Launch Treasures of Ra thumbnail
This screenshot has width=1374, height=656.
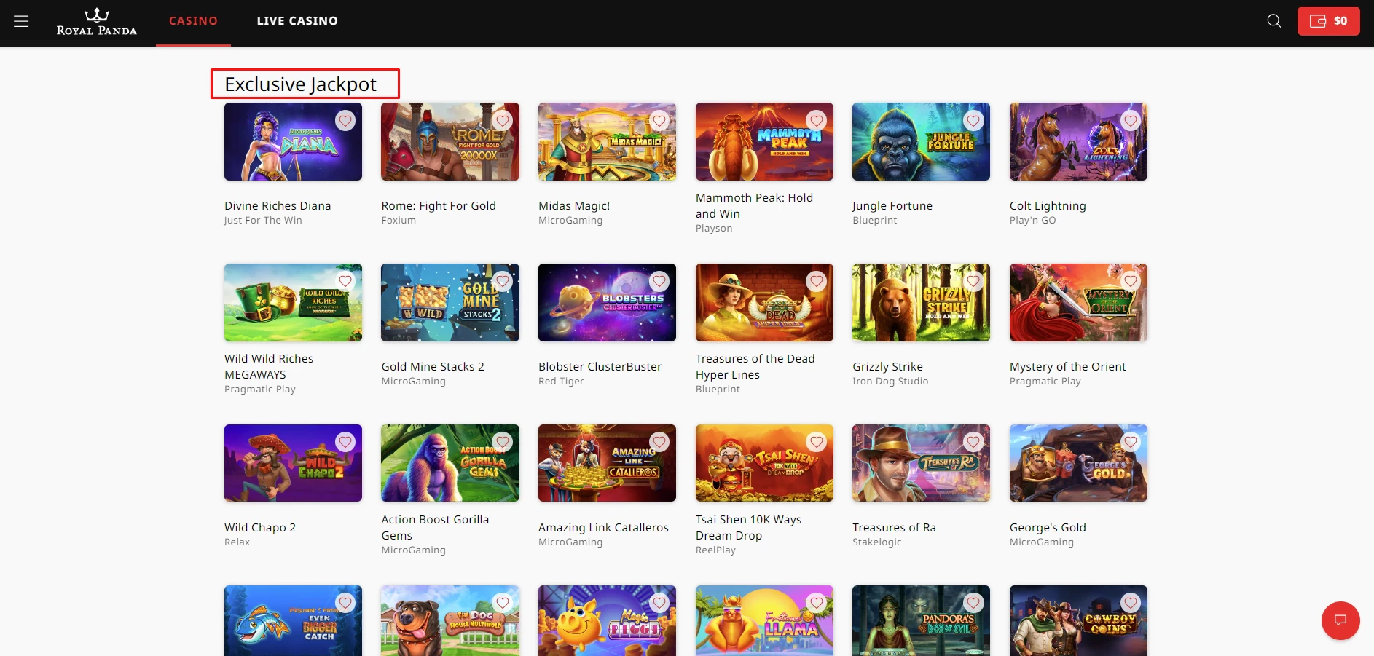(x=921, y=463)
